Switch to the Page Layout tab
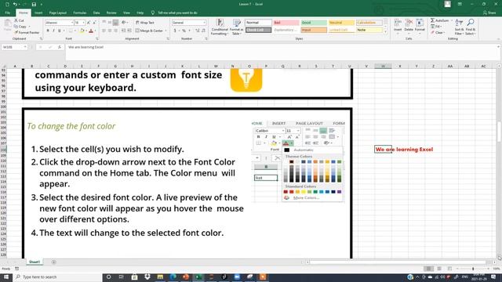Viewport: 502px width, 282px height. click(57, 13)
